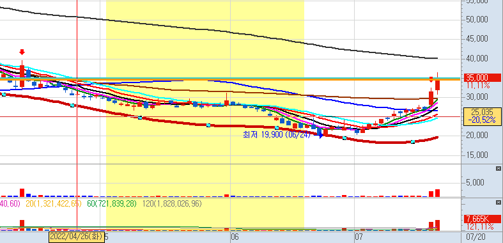Select the 60(721,839,28) indicator legend

(x=112, y=203)
